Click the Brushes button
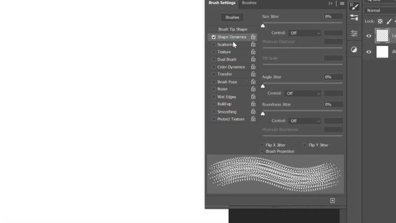Screen dimensions: 396x223 tap(233, 17)
